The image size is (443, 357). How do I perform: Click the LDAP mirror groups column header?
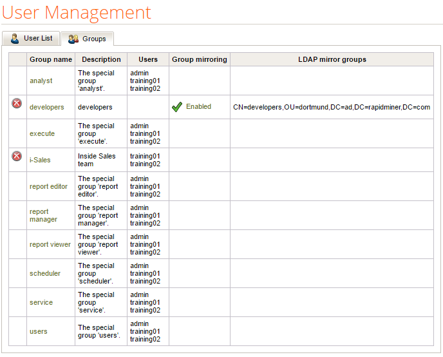click(x=332, y=59)
